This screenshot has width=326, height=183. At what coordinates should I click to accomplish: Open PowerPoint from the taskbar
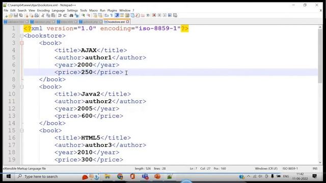pos(157,176)
